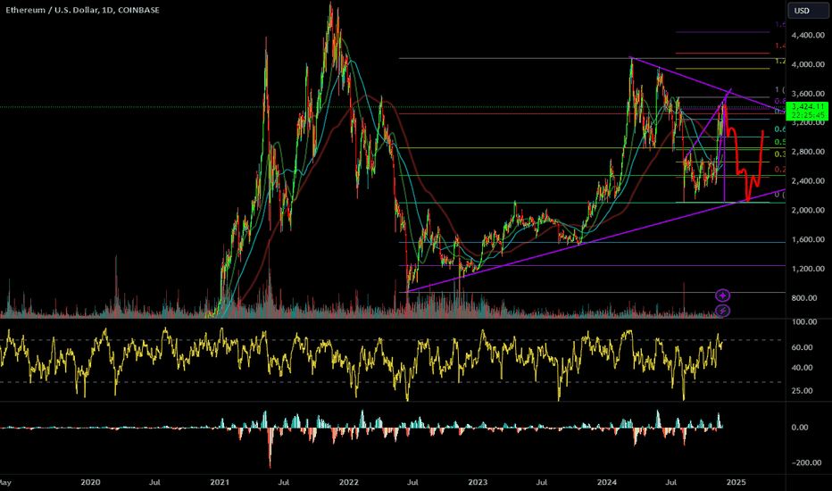
Task: Click the −200.00 histogram scale label
Action: (808, 462)
